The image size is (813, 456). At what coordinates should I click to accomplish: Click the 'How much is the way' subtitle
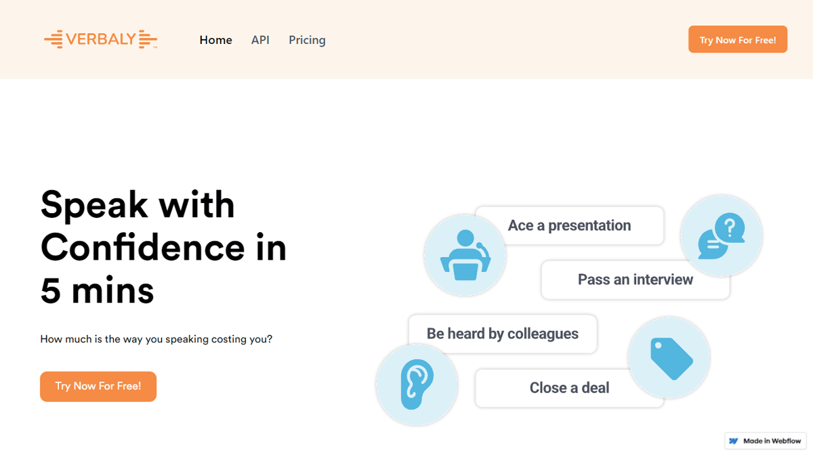[157, 339]
